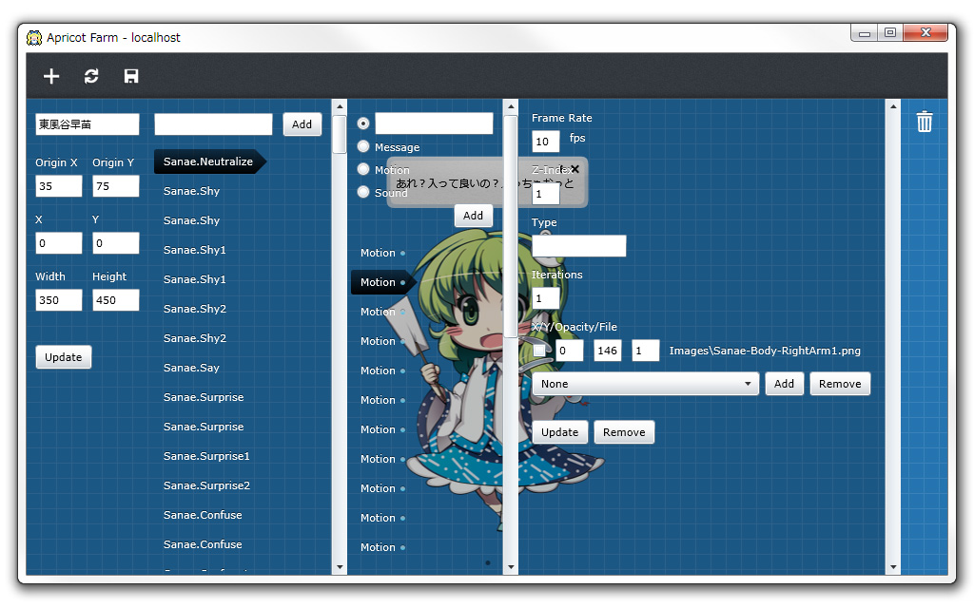Click the up arrow of the Sanae list scrollbar
The image size is (974, 608).
tap(340, 106)
